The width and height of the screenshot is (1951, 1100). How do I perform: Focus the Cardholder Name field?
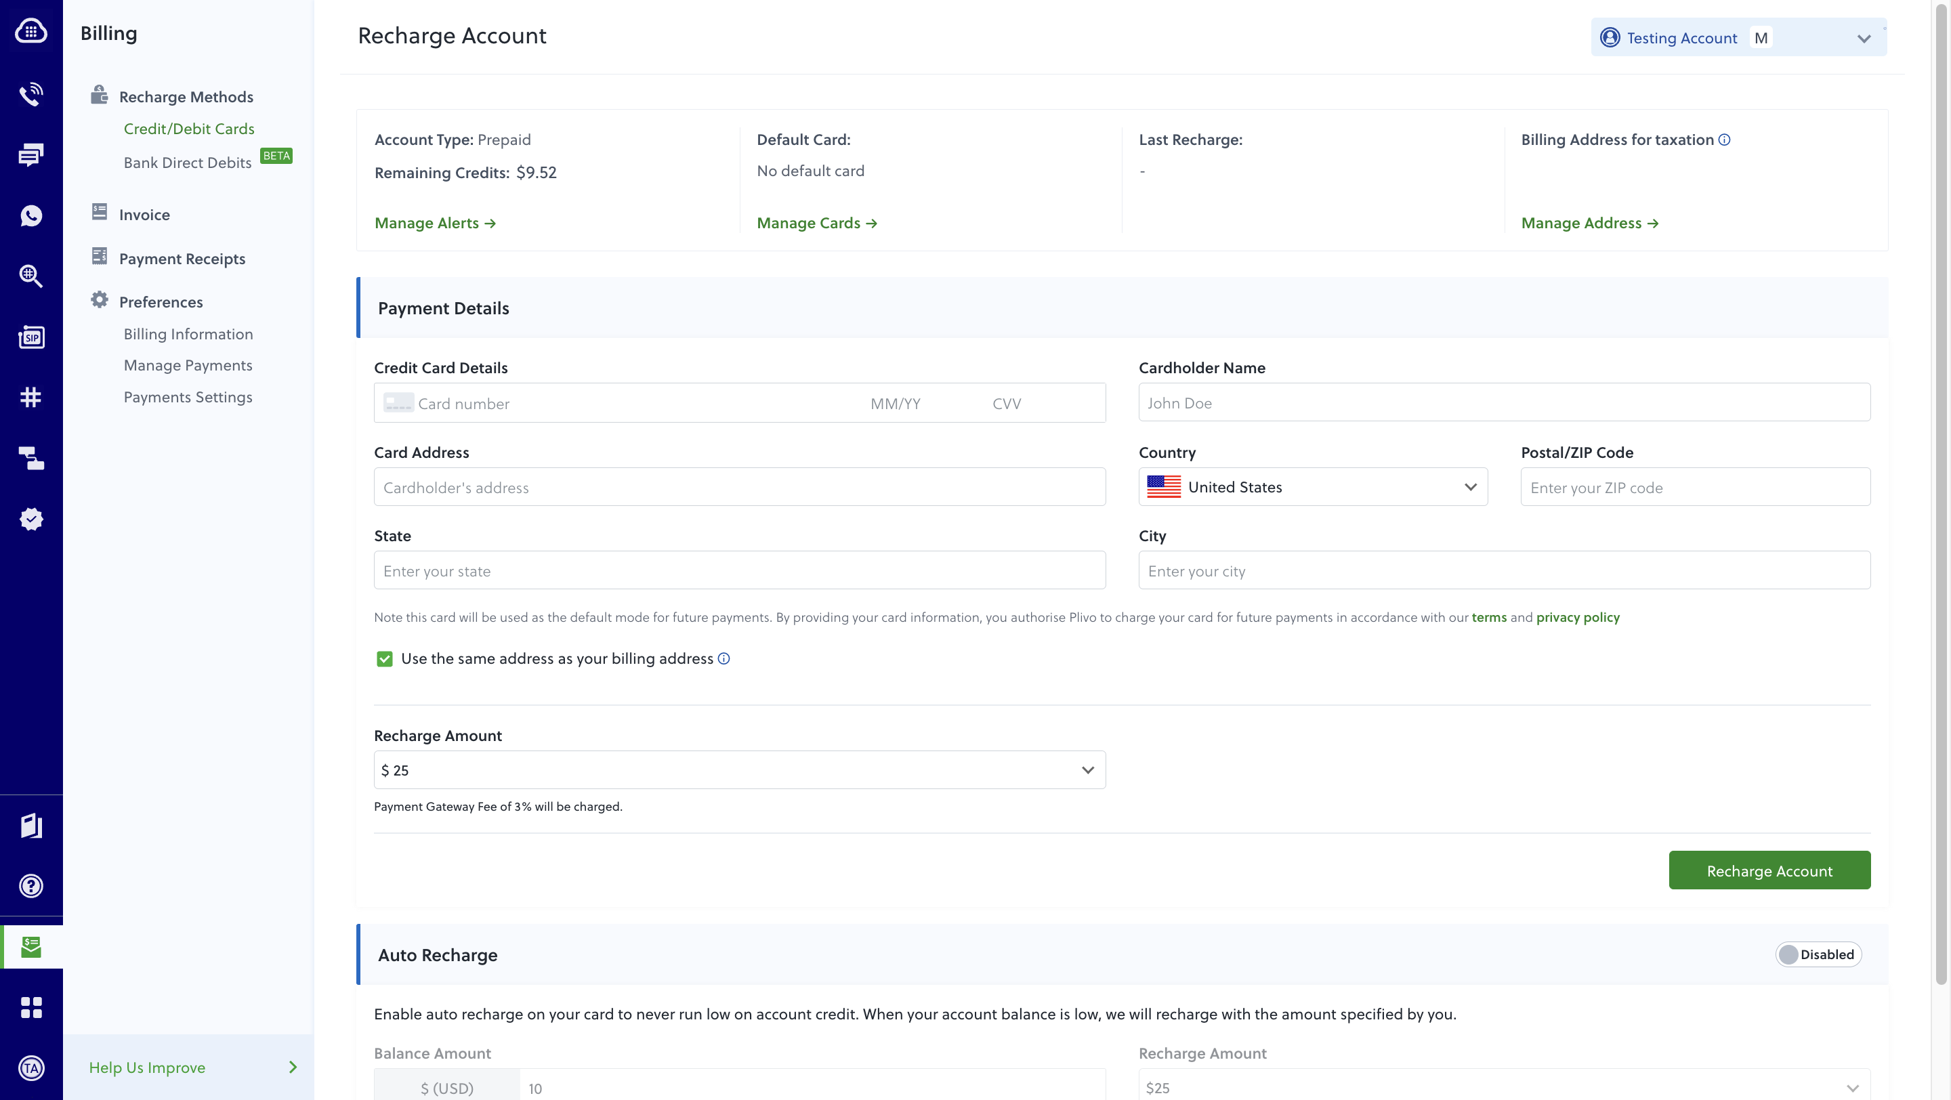(1504, 402)
